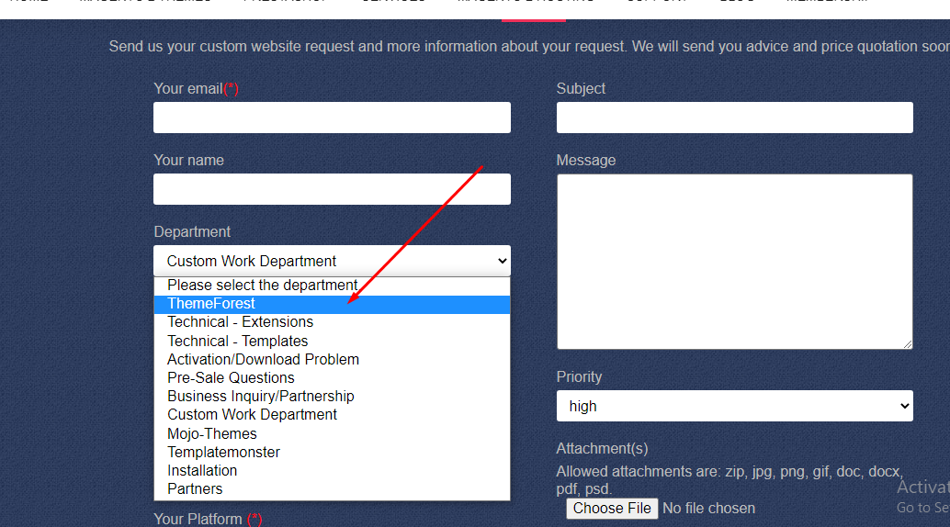This screenshot has height=527, width=950.
Task: Choose Technical - Templates option
Action: coord(332,341)
